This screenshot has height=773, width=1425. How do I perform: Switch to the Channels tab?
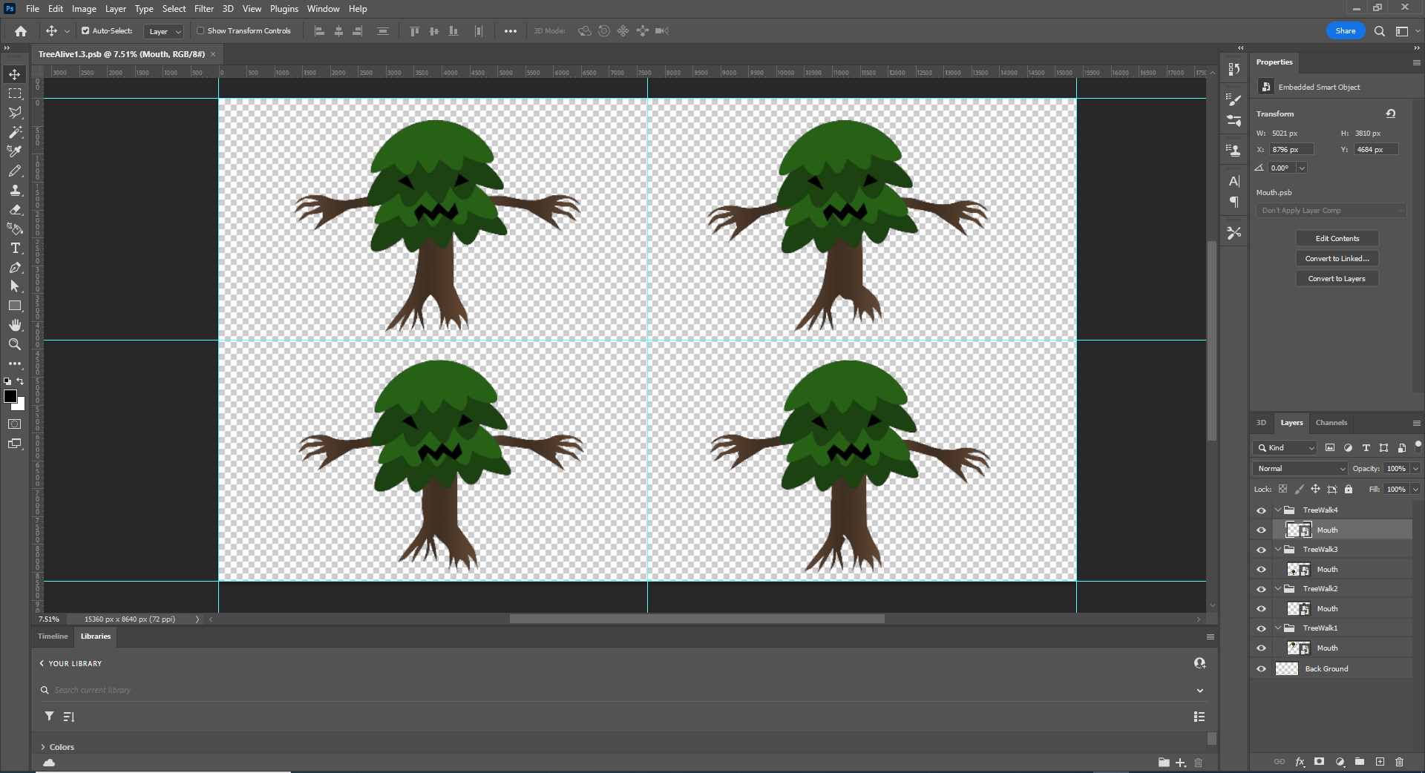point(1331,423)
